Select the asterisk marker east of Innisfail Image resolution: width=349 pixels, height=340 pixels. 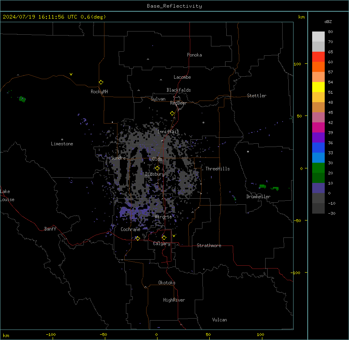[x=203, y=122]
